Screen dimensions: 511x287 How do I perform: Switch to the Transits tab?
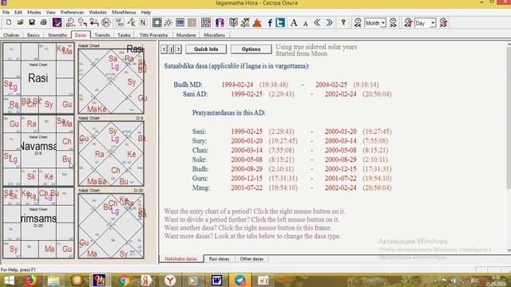(102, 35)
